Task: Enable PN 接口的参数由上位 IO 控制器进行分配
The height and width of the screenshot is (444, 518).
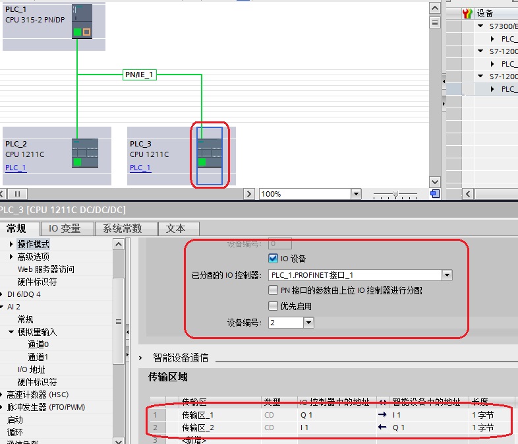Action: coord(273,290)
